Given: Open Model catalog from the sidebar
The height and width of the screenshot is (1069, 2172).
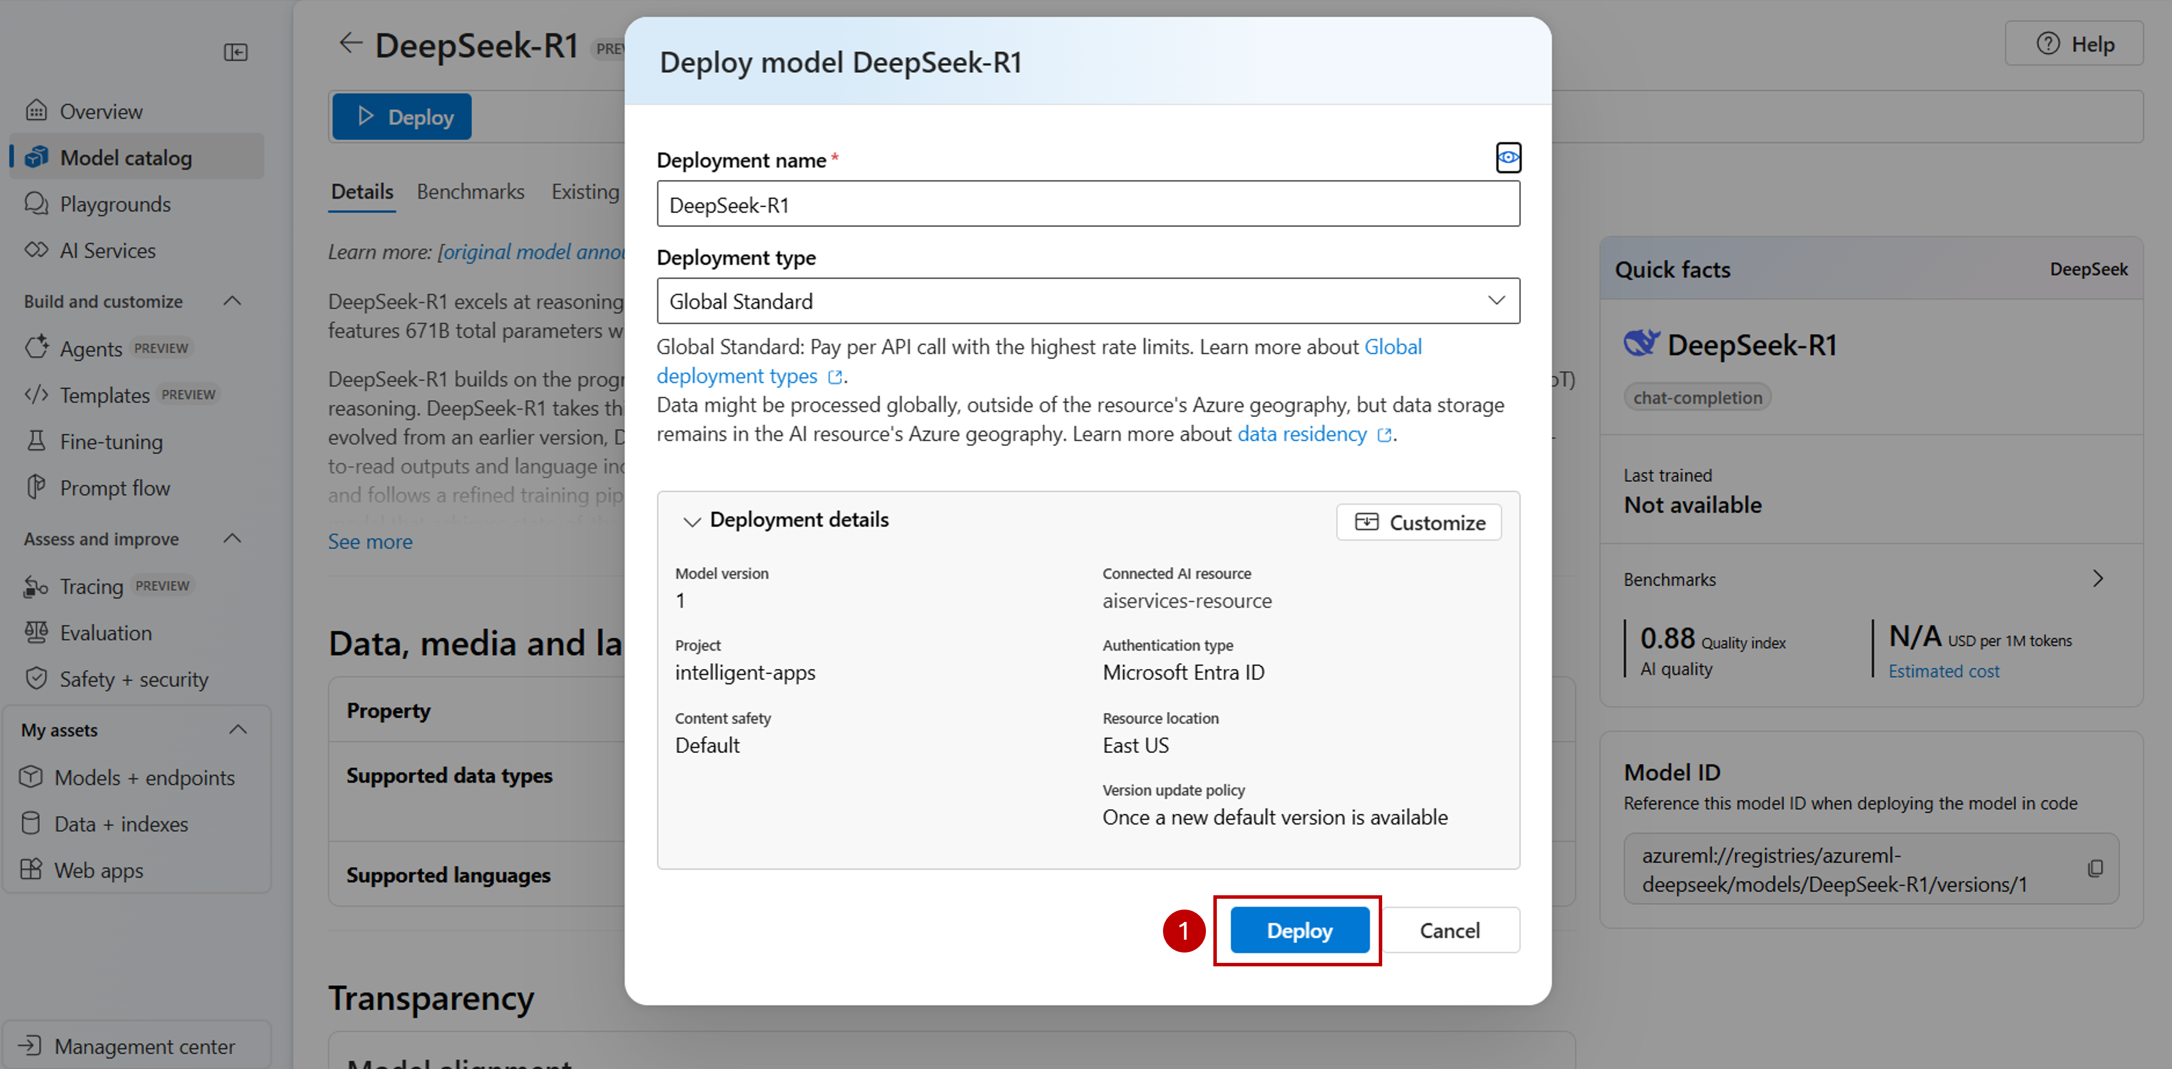Looking at the screenshot, I should pyautogui.click(x=126, y=157).
